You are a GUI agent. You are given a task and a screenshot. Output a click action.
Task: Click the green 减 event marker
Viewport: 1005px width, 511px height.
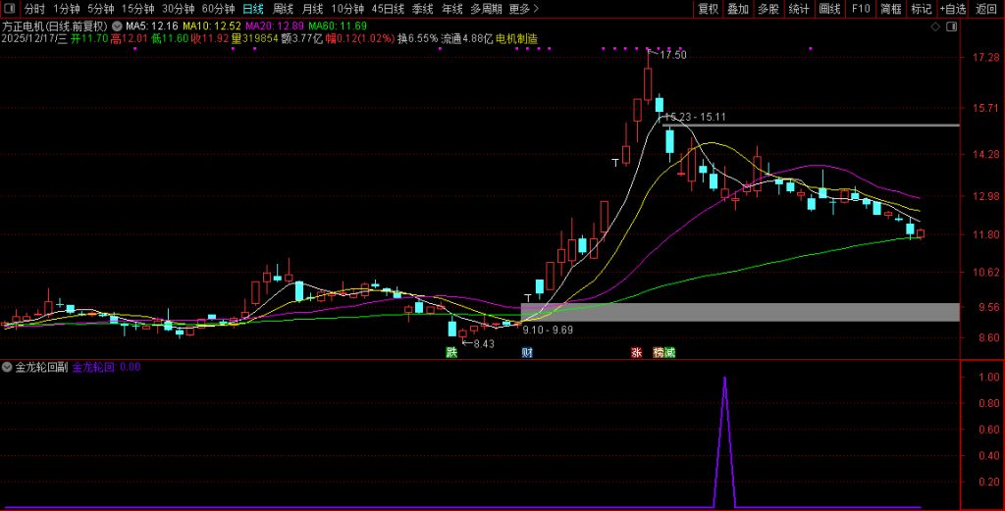(x=669, y=353)
